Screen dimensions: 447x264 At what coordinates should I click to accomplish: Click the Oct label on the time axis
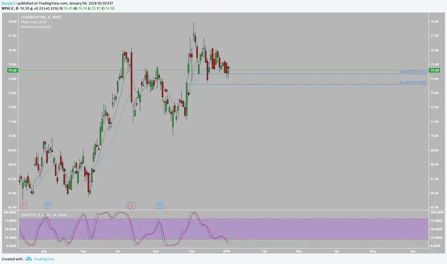click(x=118, y=252)
